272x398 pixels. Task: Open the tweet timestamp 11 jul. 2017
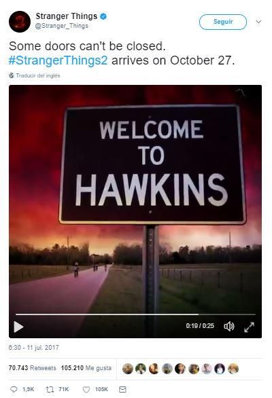(34, 348)
